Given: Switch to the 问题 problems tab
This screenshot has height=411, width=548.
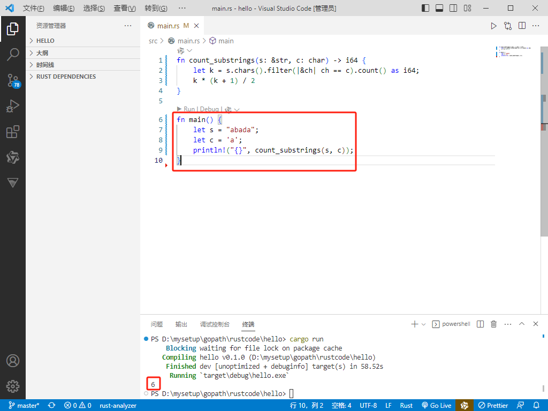Looking at the screenshot, I should click(157, 324).
